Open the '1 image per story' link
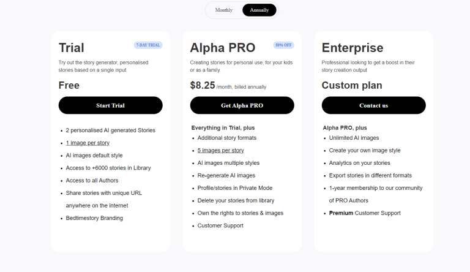 click(88, 143)
